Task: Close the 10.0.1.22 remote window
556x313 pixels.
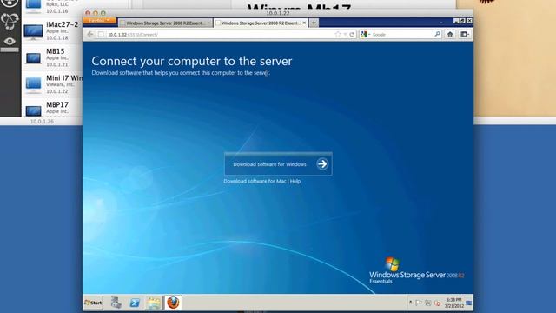Action: pyautogui.click(x=88, y=13)
